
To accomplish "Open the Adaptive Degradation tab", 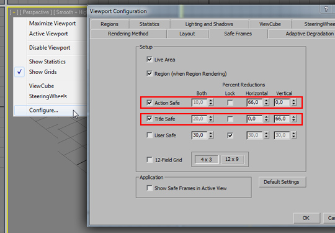I will [301, 34].
